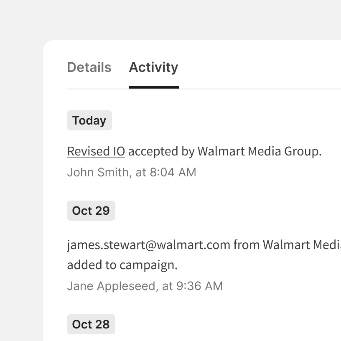341x341 pixels.
Task: Switch to the Details tab
Action: pos(89,67)
